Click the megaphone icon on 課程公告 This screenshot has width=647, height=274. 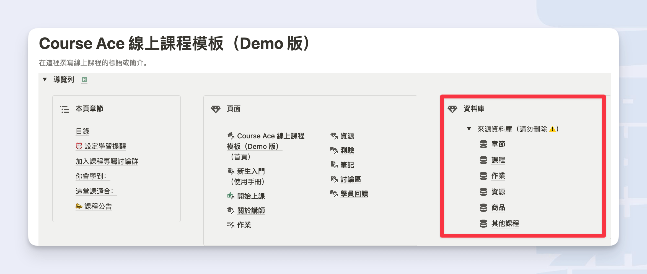[78, 206]
